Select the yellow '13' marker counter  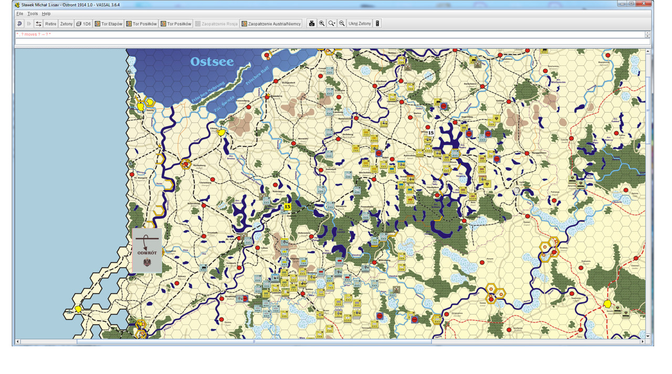[x=287, y=207]
